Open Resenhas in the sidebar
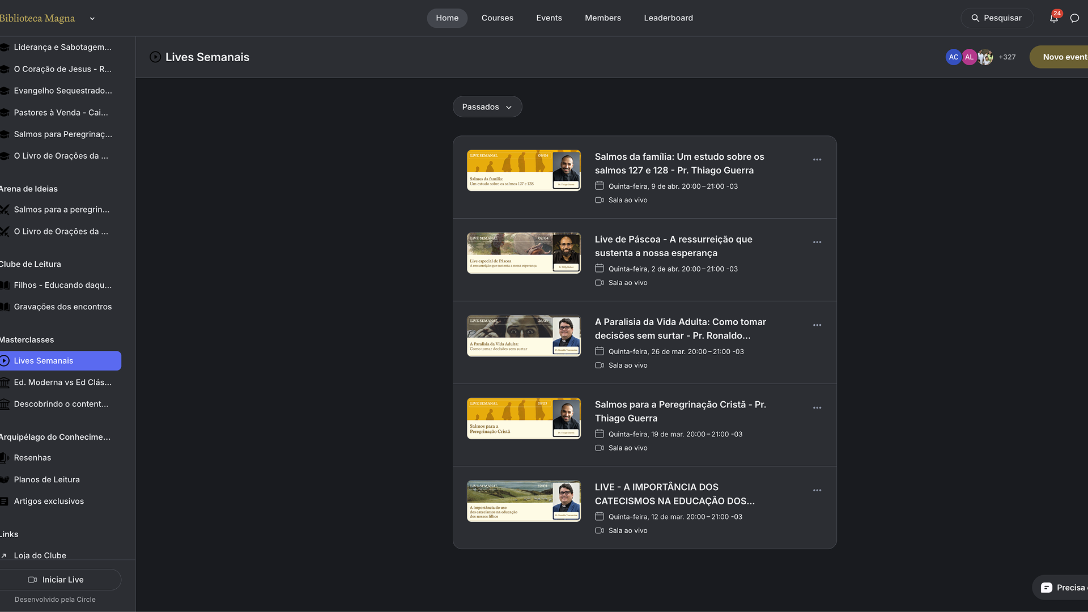 (x=61, y=458)
